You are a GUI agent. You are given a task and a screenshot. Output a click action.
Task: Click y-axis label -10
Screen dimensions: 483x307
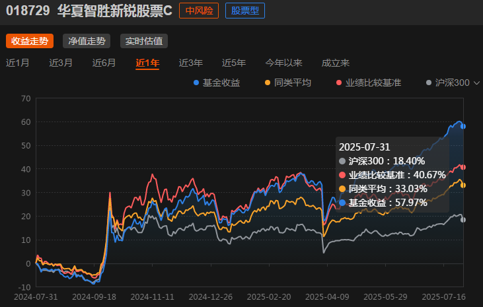[24, 287]
